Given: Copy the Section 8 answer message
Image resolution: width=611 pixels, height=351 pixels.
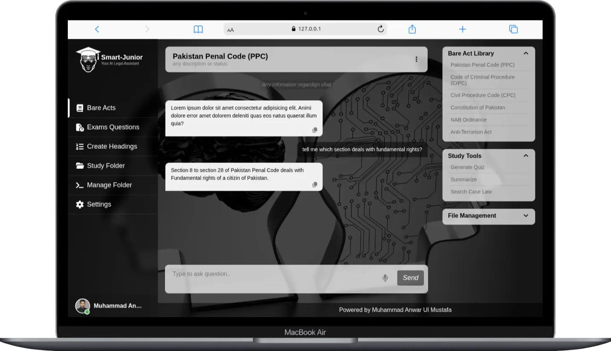Looking at the screenshot, I should pyautogui.click(x=315, y=185).
